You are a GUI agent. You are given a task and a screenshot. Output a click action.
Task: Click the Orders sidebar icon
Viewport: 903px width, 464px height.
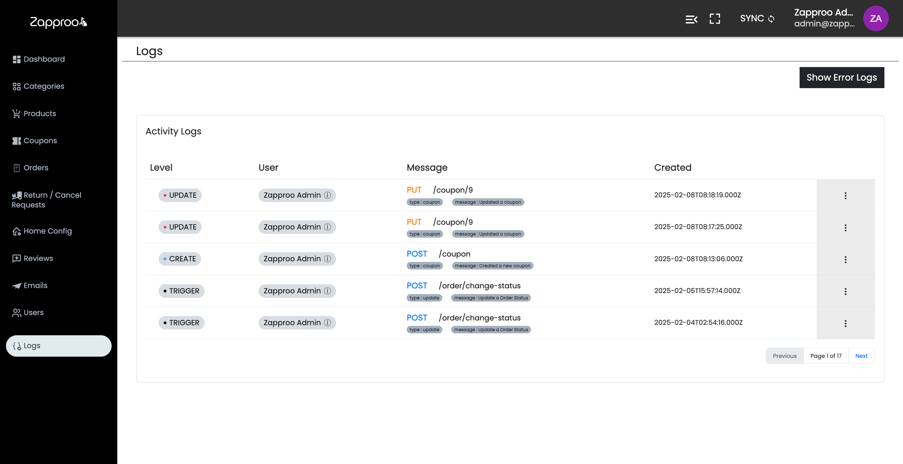pyautogui.click(x=16, y=168)
